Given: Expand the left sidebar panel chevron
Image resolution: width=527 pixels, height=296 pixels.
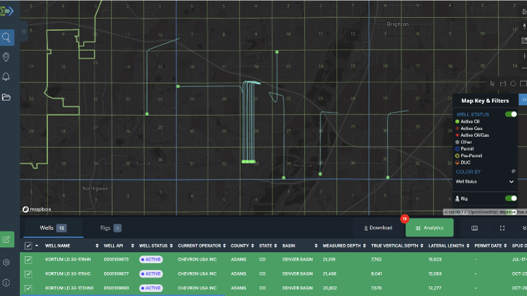Looking at the screenshot, I should click(x=24, y=32).
